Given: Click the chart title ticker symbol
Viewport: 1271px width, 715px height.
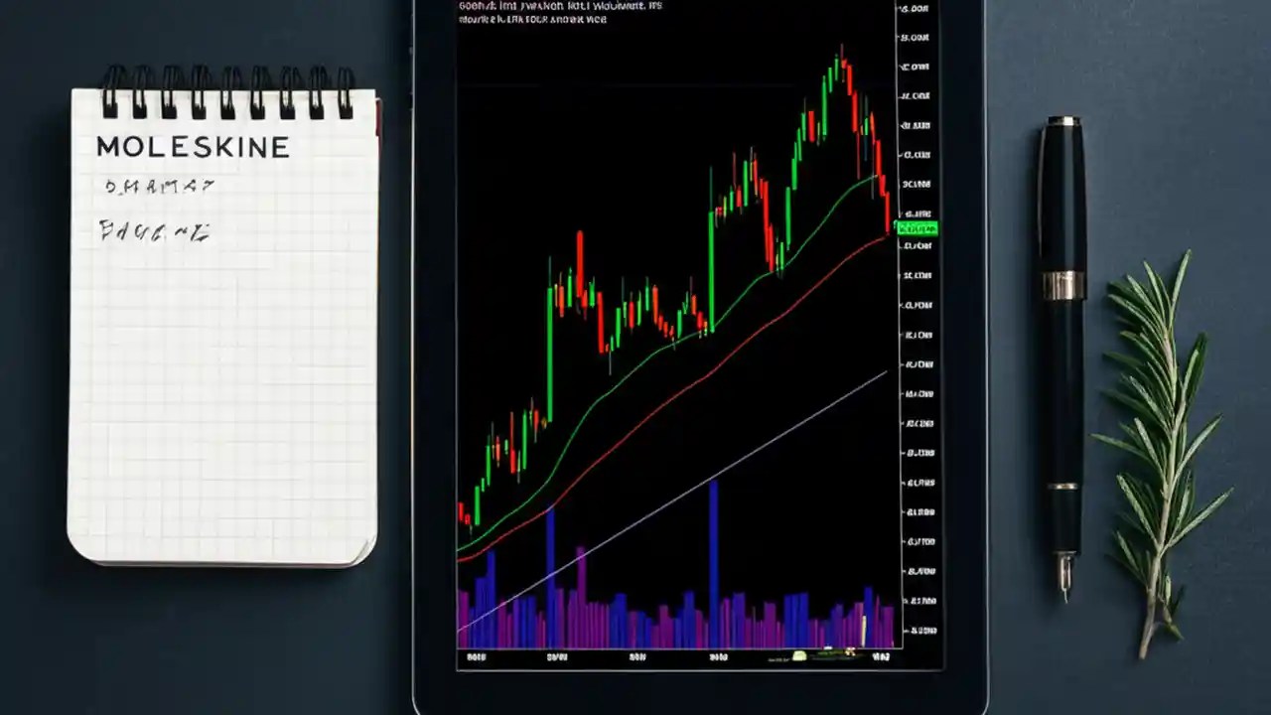Looking at the screenshot, I should coord(467,5).
